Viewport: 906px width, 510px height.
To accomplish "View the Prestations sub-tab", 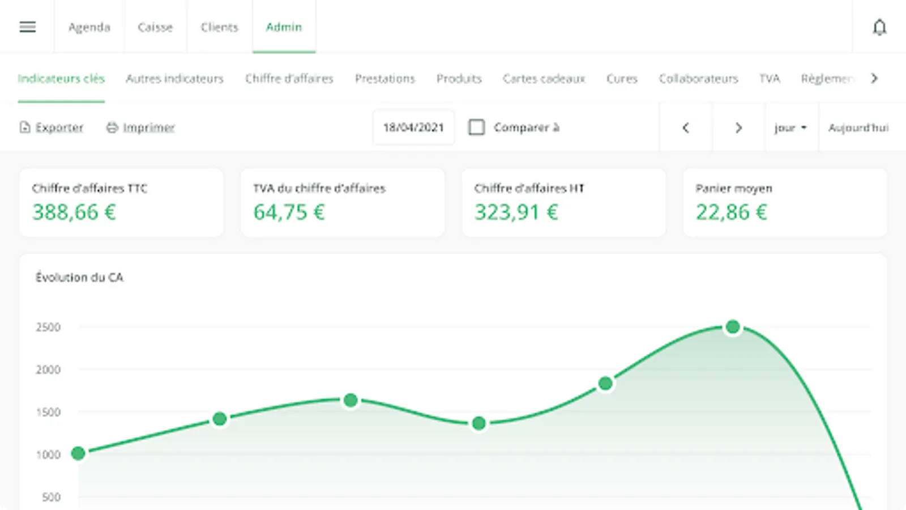I will click(x=385, y=79).
